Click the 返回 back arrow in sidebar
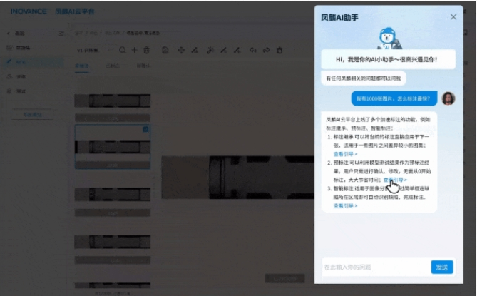This screenshot has height=296, width=477. [x=9, y=33]
